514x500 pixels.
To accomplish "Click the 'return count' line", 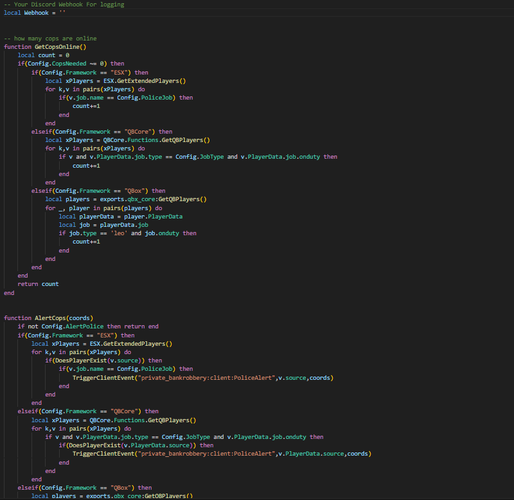I will 38,284.
